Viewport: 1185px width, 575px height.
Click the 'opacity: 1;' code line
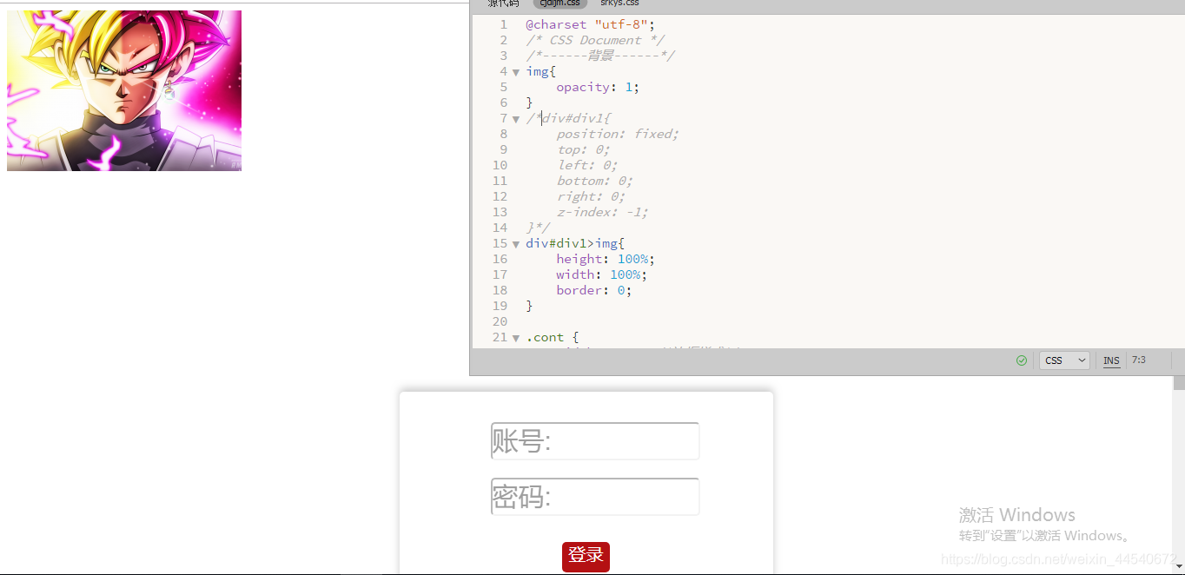point(598,87)
